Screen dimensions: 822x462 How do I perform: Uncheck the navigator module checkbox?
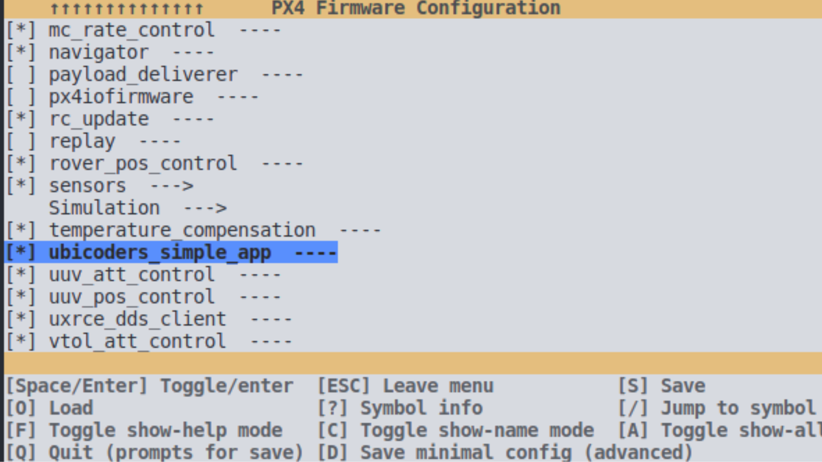[21, 53]
